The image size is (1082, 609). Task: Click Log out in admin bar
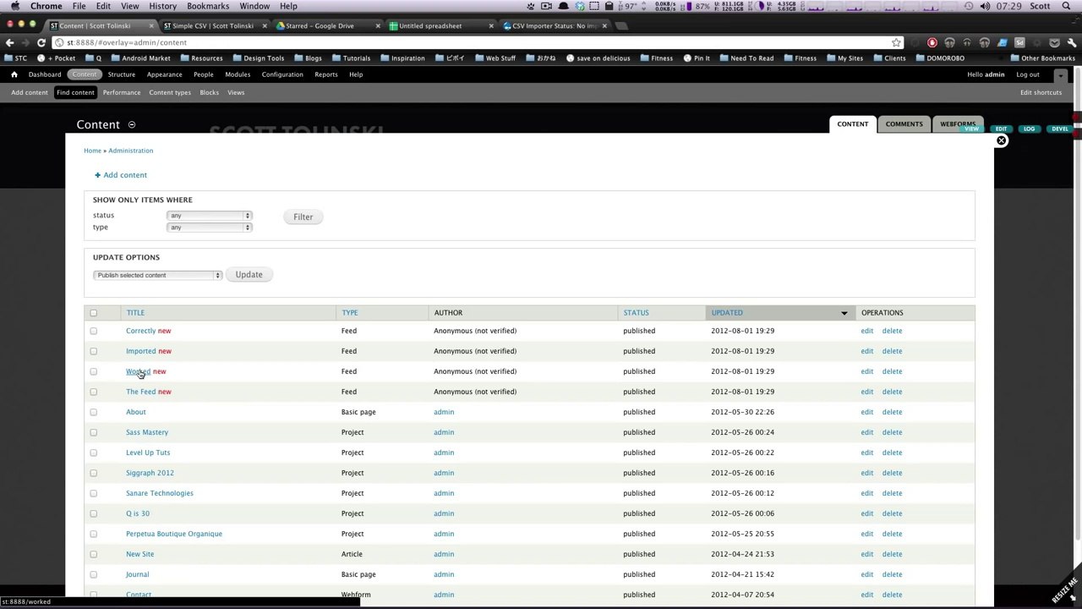(1028, 74)
